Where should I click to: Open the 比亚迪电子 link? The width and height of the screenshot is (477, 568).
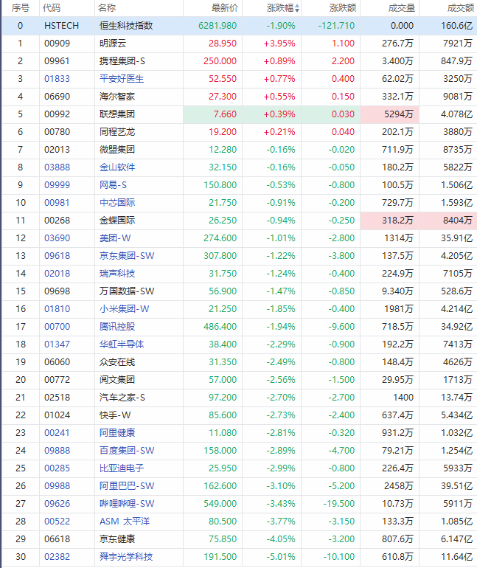122,468
